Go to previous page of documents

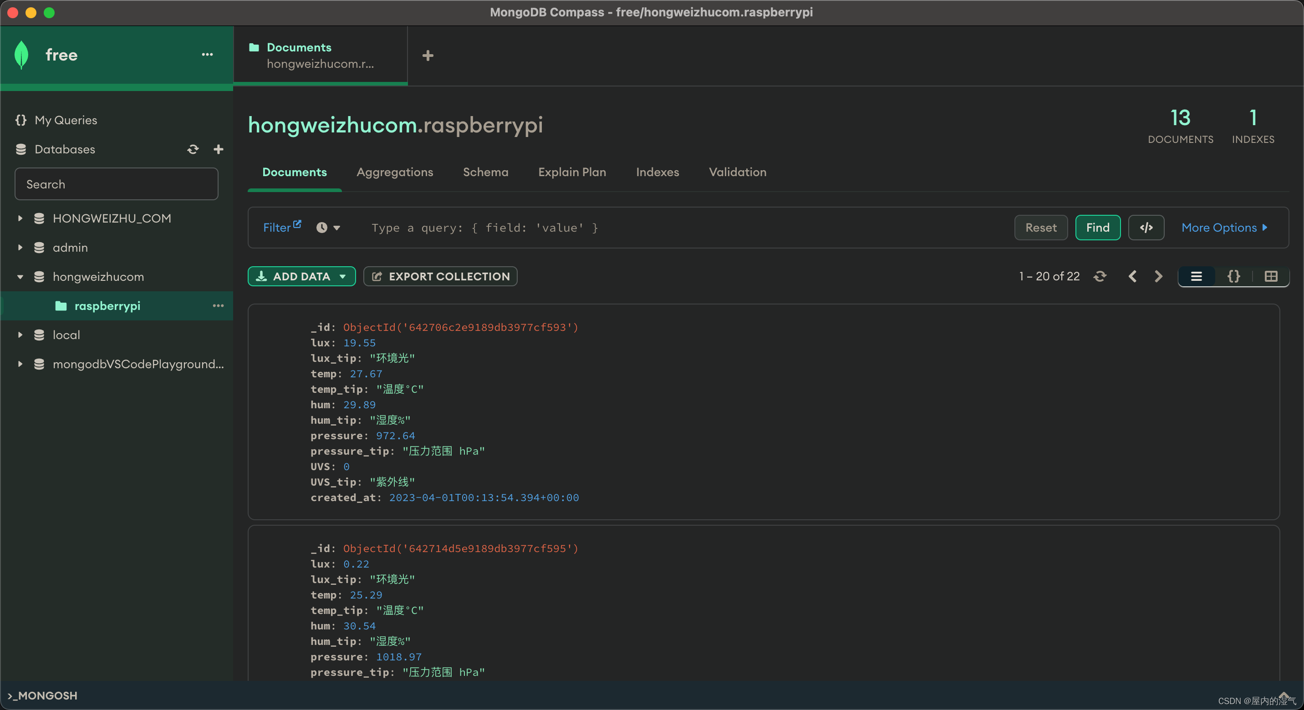[x=1133, y=276]
